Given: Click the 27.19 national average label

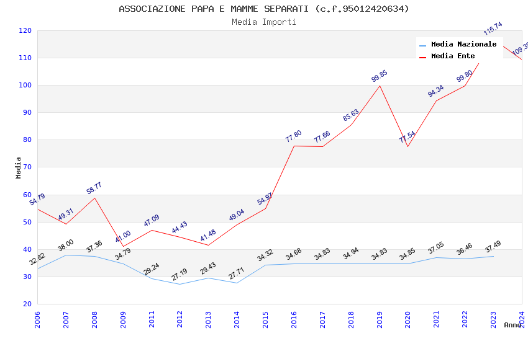Looking at the screenshot, I should (180, 275).
